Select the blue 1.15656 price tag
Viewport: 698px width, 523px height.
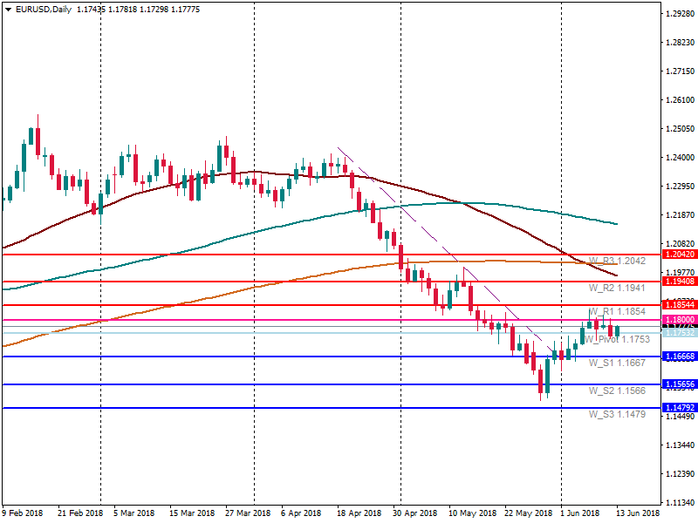678,384
